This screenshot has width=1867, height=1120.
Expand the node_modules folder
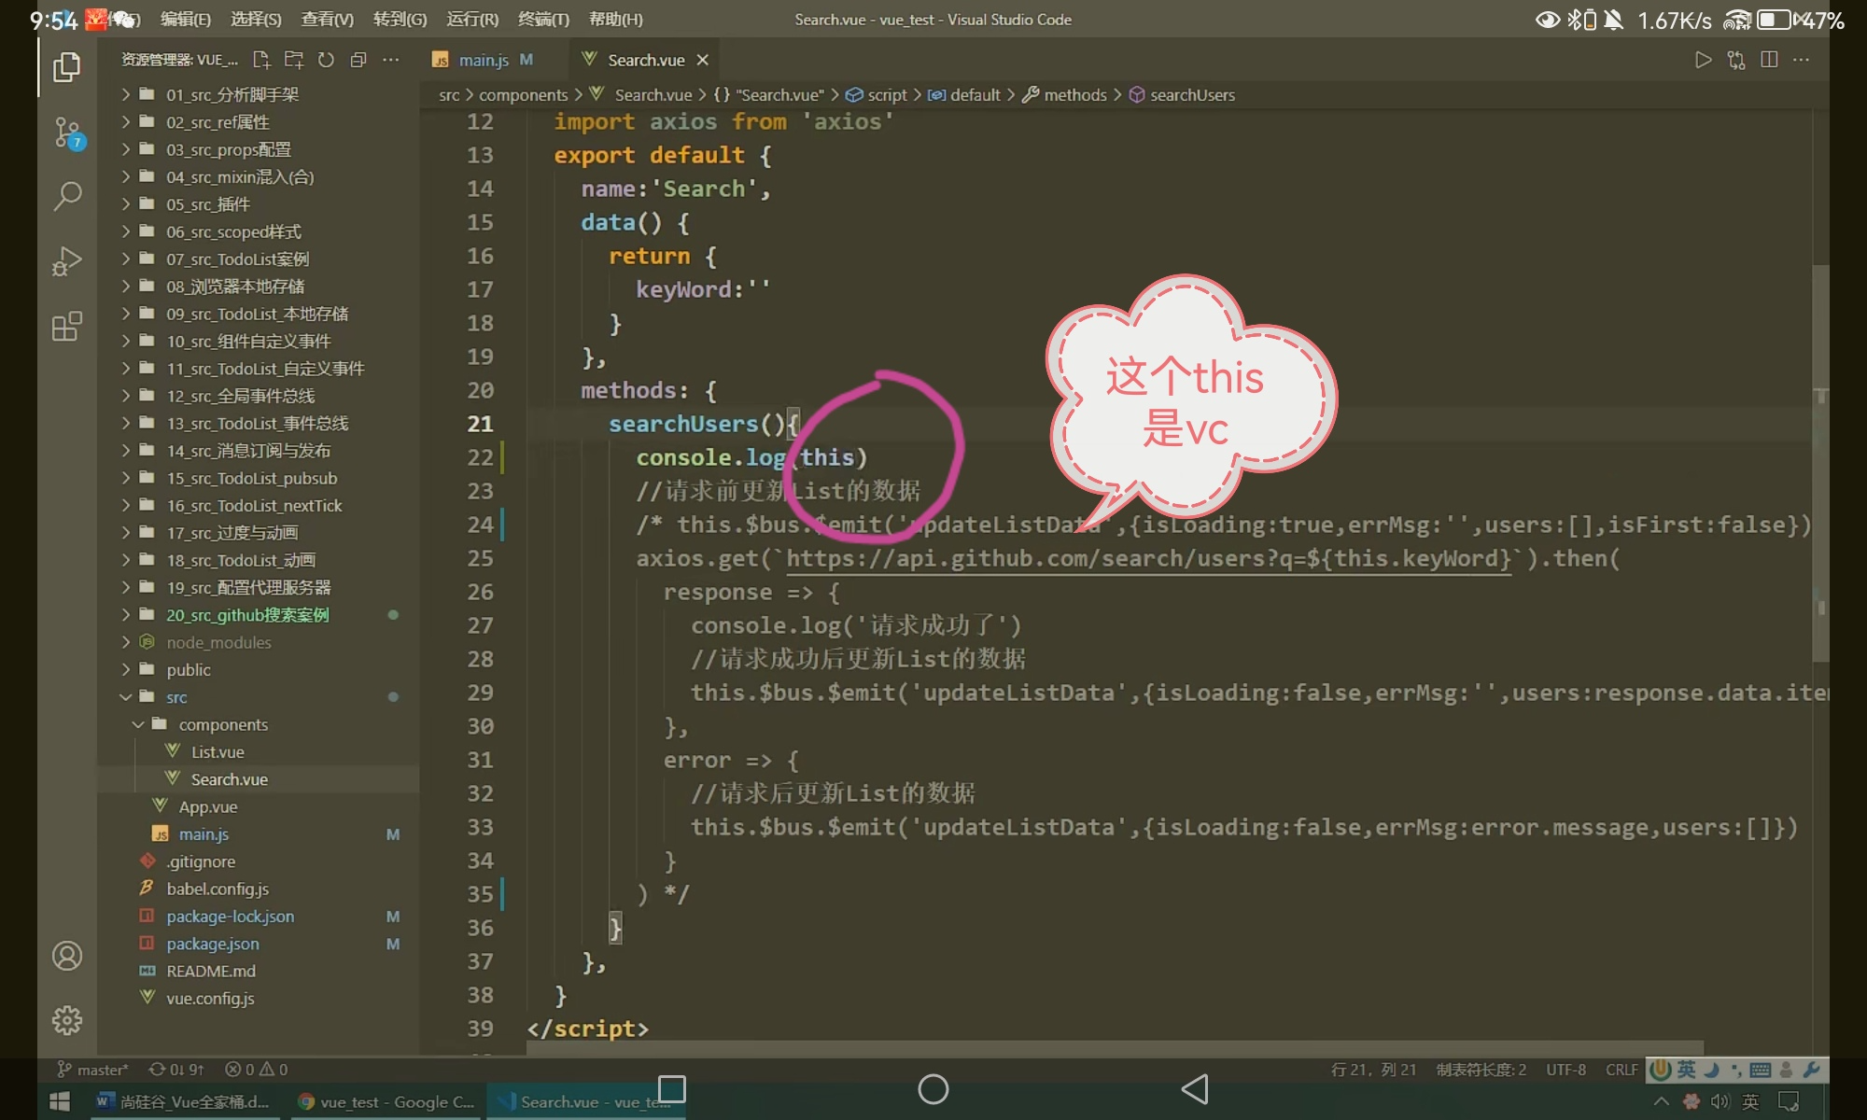coord(218,642)
